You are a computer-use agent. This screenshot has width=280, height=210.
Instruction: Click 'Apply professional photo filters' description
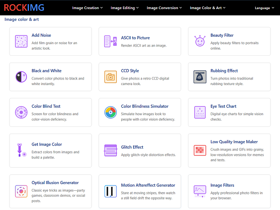pos(237,196)
